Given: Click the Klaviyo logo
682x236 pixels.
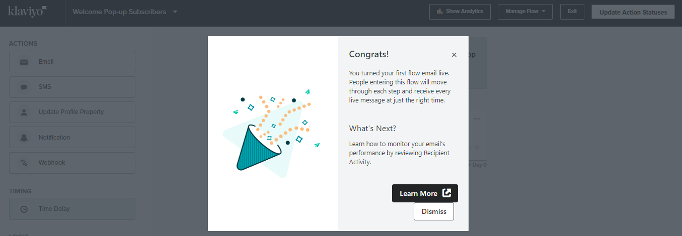Looking at the screenshot, I should point(28,11).
